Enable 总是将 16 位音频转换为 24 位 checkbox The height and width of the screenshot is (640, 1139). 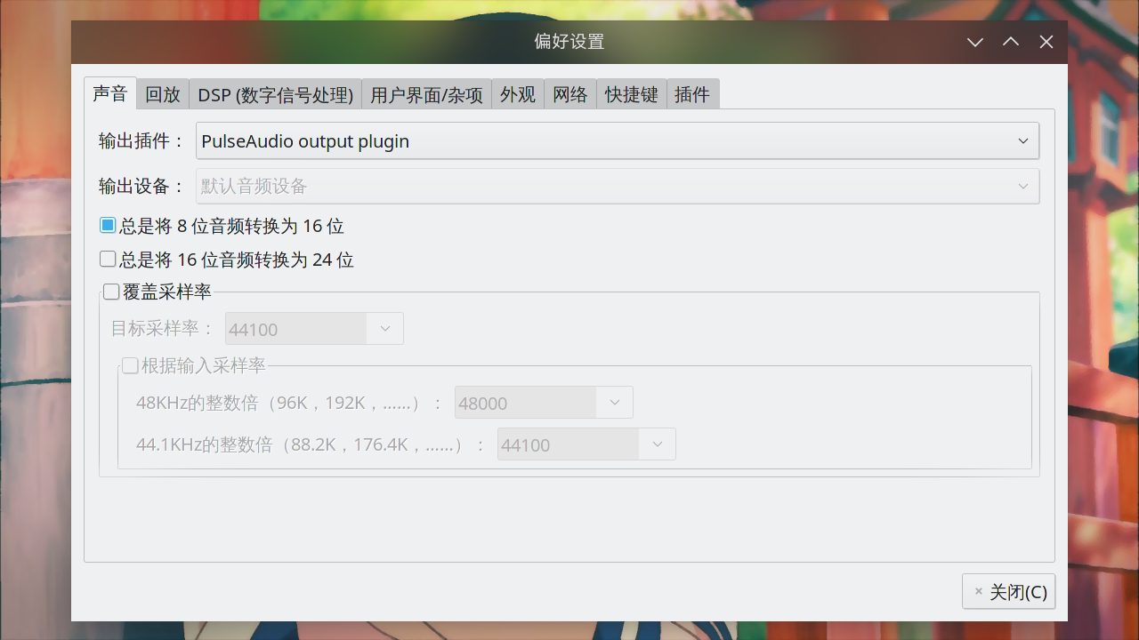point(108,260)
